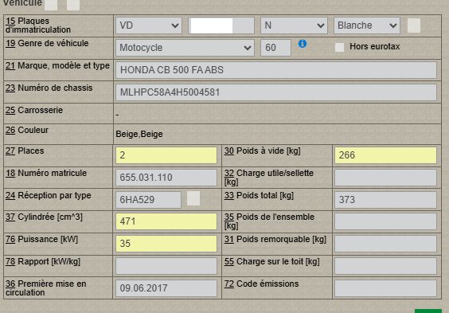Click the Numéro matricule field 655.031.110
The height and width of the screenshot is (313, 449).
[x=166, y=178]
